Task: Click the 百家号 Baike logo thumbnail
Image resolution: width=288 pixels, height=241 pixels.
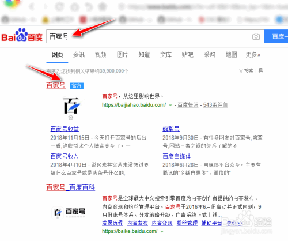Action: 69,212
